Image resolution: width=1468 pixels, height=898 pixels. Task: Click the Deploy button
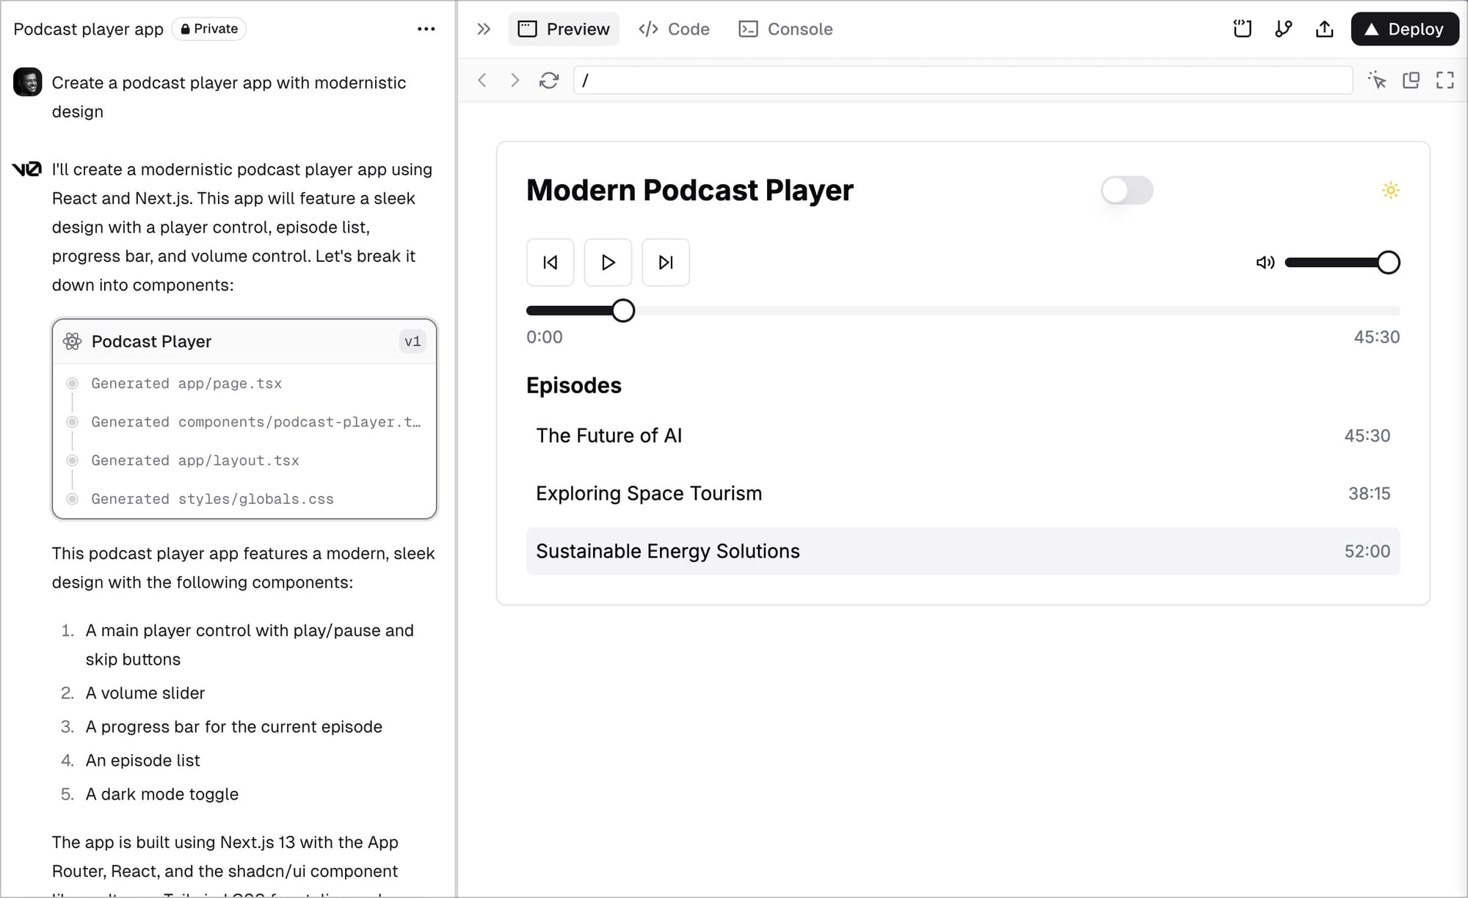[1404, 29]
